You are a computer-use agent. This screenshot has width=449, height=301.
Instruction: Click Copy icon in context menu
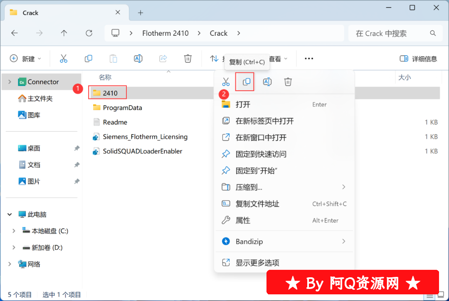[246, 82]
